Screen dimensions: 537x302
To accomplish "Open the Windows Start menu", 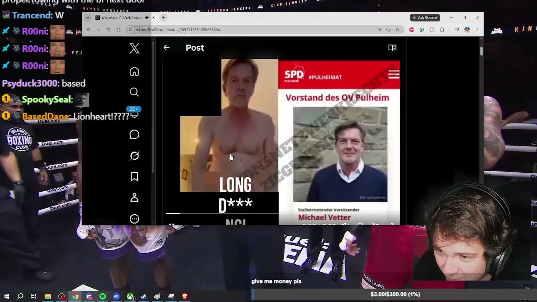I will pos(6,297).
